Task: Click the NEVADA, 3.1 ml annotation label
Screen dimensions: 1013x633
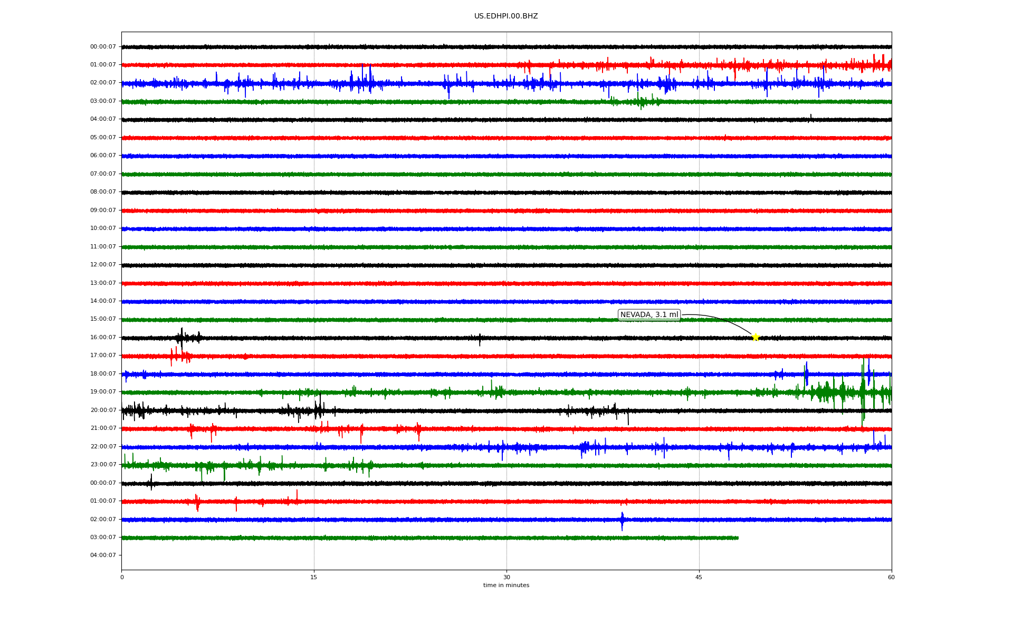Action: (649, 315)
